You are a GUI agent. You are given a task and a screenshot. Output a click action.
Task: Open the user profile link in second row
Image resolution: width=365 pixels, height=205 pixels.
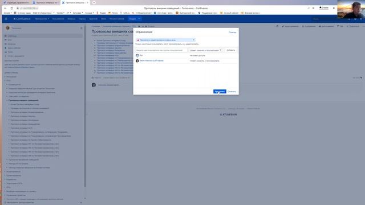pos(152,61)
